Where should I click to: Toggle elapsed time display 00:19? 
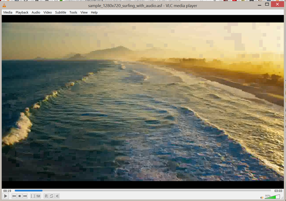coord(7,191)
